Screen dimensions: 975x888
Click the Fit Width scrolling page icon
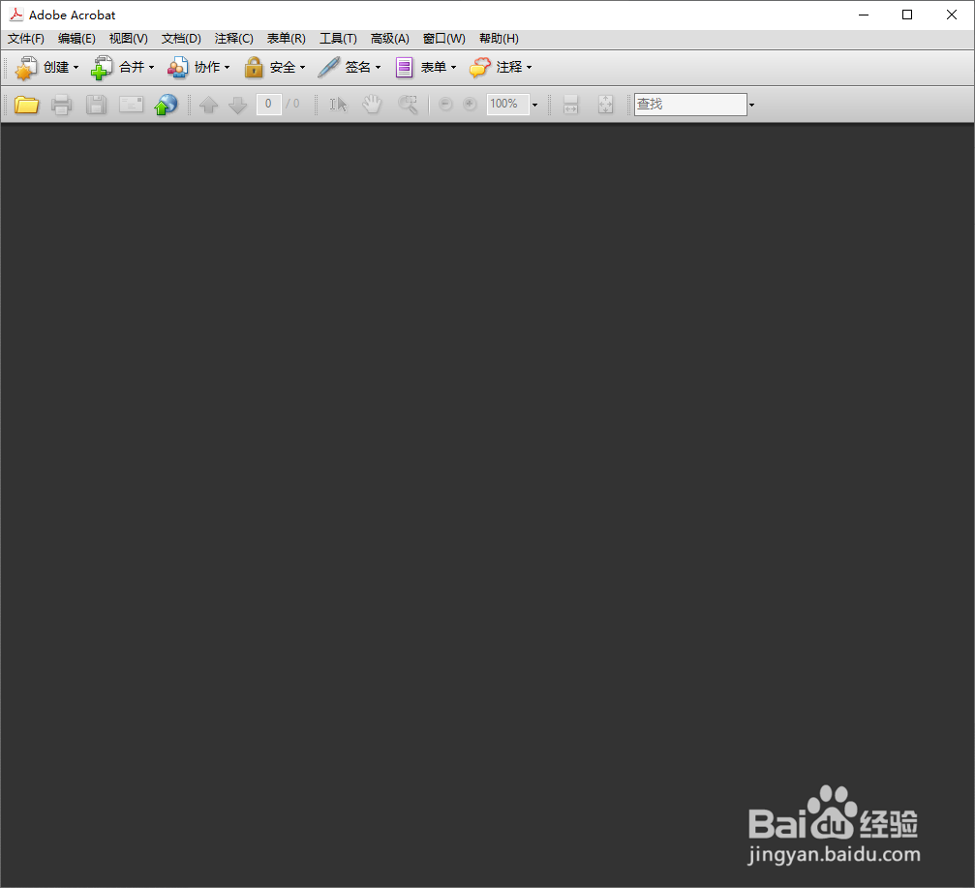click(570, 105)
